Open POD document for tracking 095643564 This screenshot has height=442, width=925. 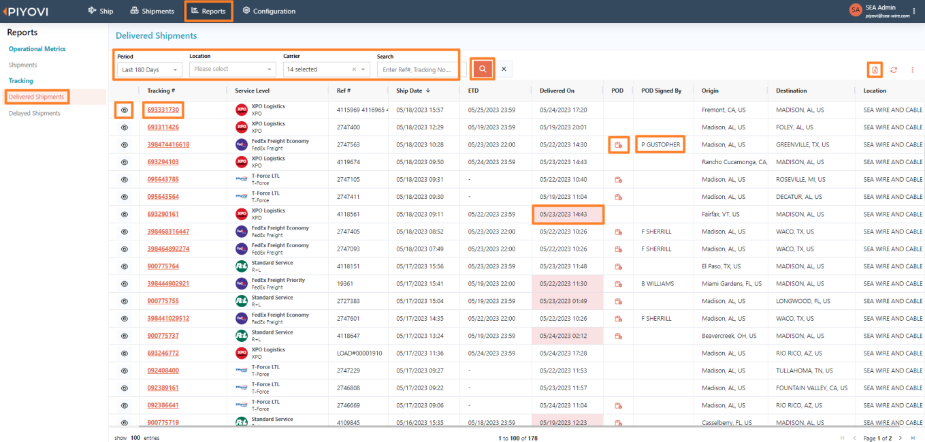pyautogui.click(x=618, y=197)
